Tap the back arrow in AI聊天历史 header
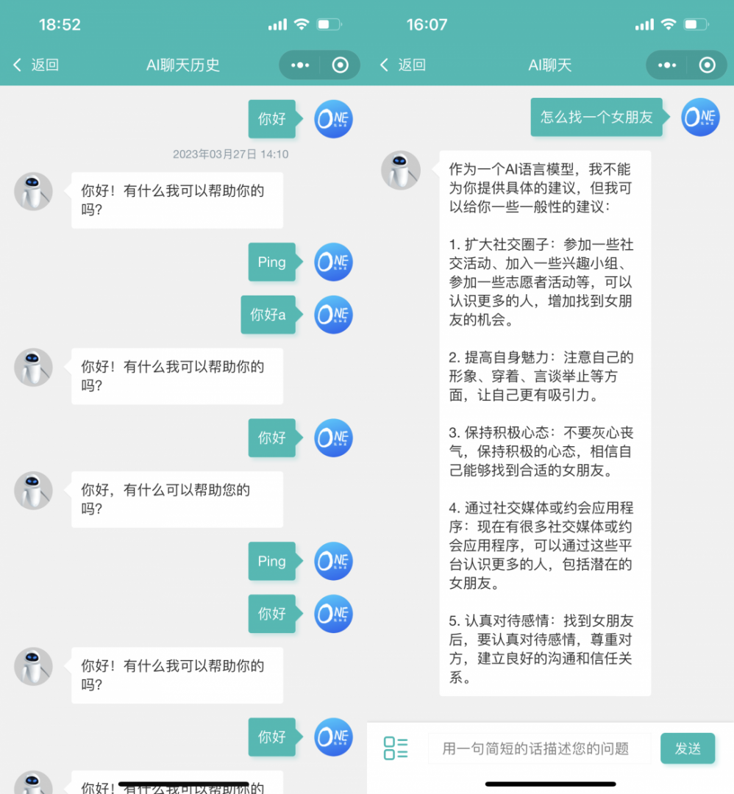 (18, 65)
